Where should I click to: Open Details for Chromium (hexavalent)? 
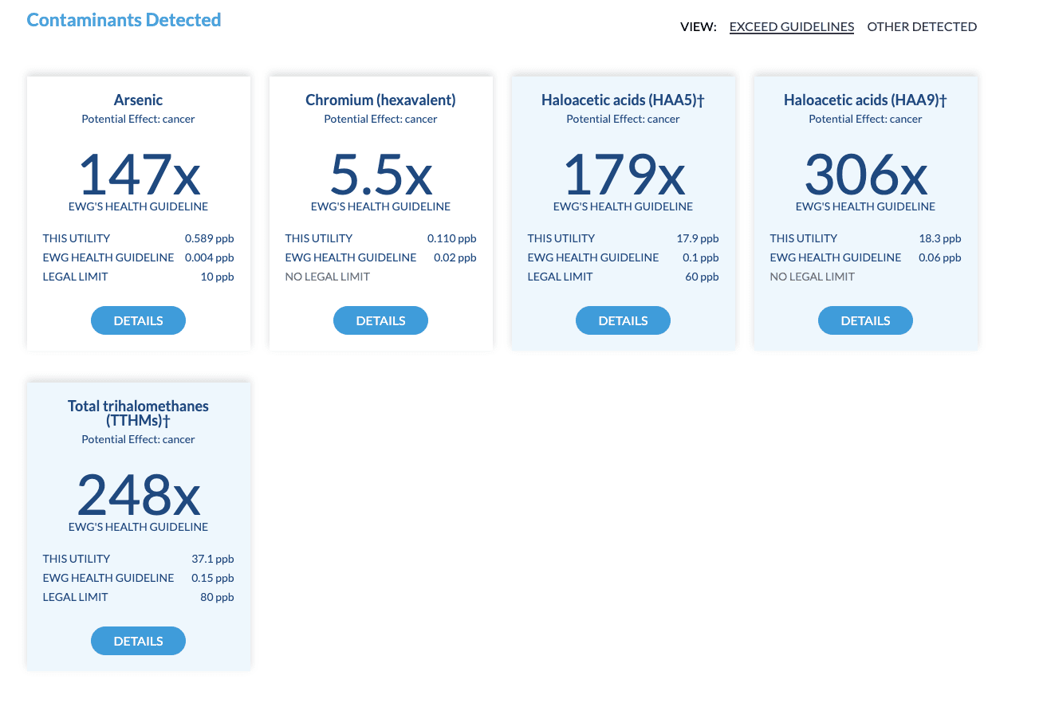(380, 320)
